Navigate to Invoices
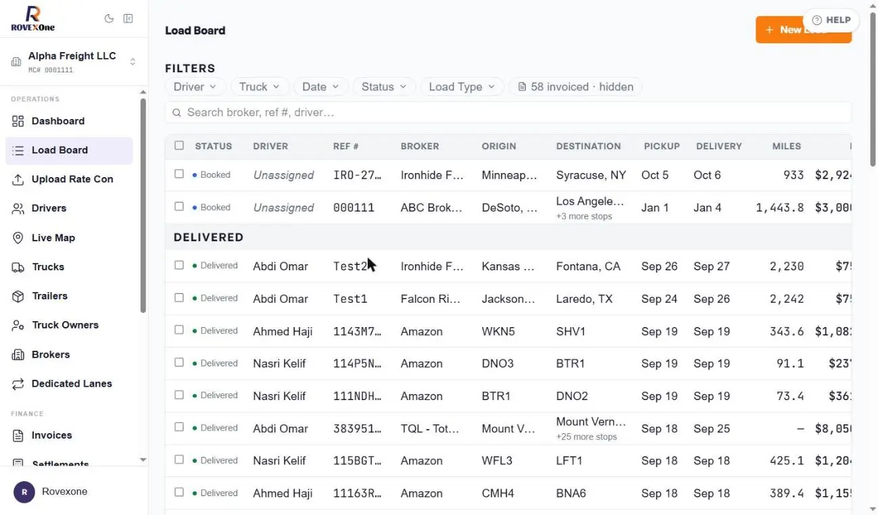Viewport: 878px width, 515px height. click(69, 435)
